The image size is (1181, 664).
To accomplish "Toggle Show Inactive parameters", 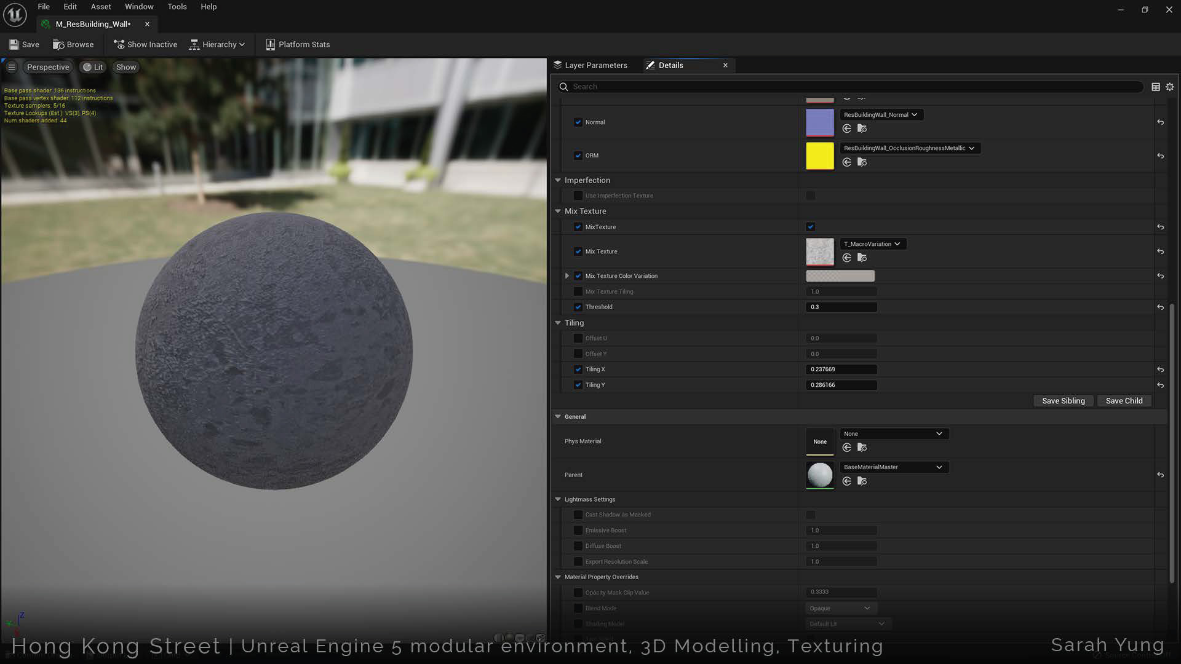I will pyautogui.click(x=145, y=44).
